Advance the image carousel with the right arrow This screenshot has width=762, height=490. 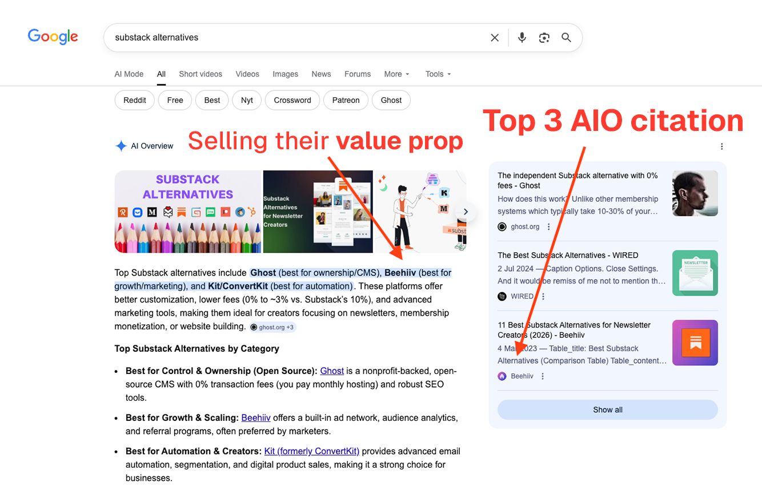[466, 212]
